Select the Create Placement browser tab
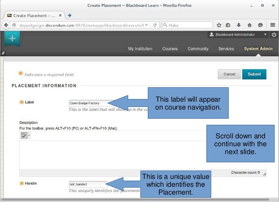The width and height of the screenshot is (279, 209). pyautogui.click(x=34, y=16)
